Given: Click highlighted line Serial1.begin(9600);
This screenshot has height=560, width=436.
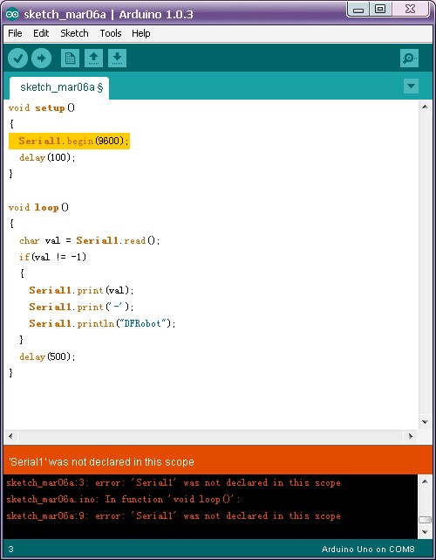Looking at the screenshot, I should tap(69, 141).
